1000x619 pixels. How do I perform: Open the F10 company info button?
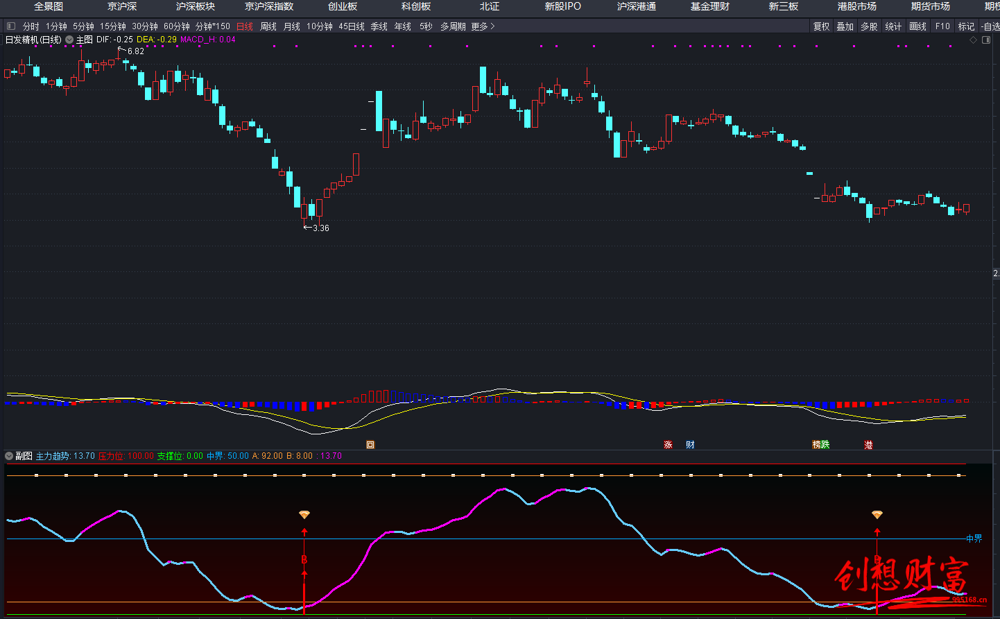942,26
